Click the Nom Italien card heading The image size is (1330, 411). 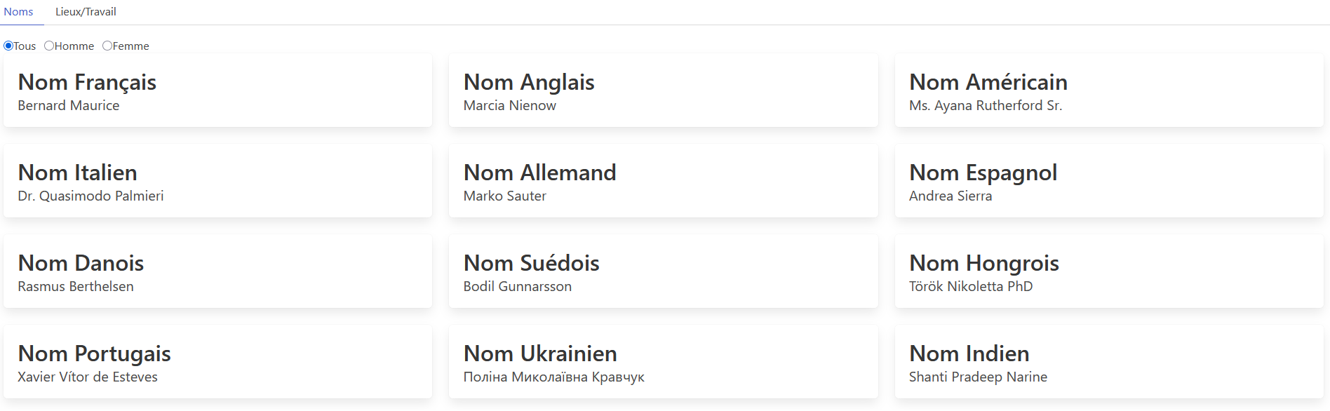[x=78, y=173]
